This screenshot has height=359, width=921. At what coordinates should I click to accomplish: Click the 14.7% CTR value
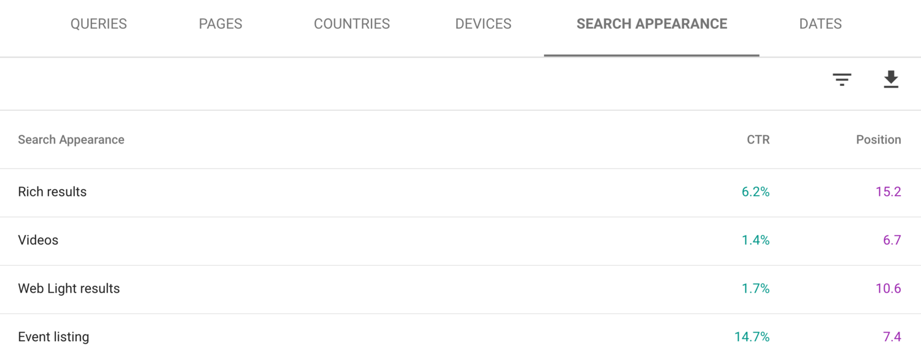coord(752,337)
